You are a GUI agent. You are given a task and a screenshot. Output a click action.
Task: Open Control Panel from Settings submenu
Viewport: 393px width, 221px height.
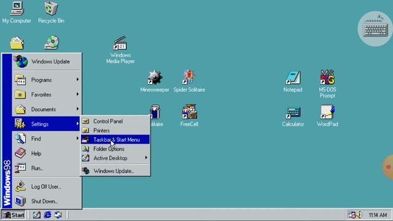pyautogui.click(x=115, y=122)
